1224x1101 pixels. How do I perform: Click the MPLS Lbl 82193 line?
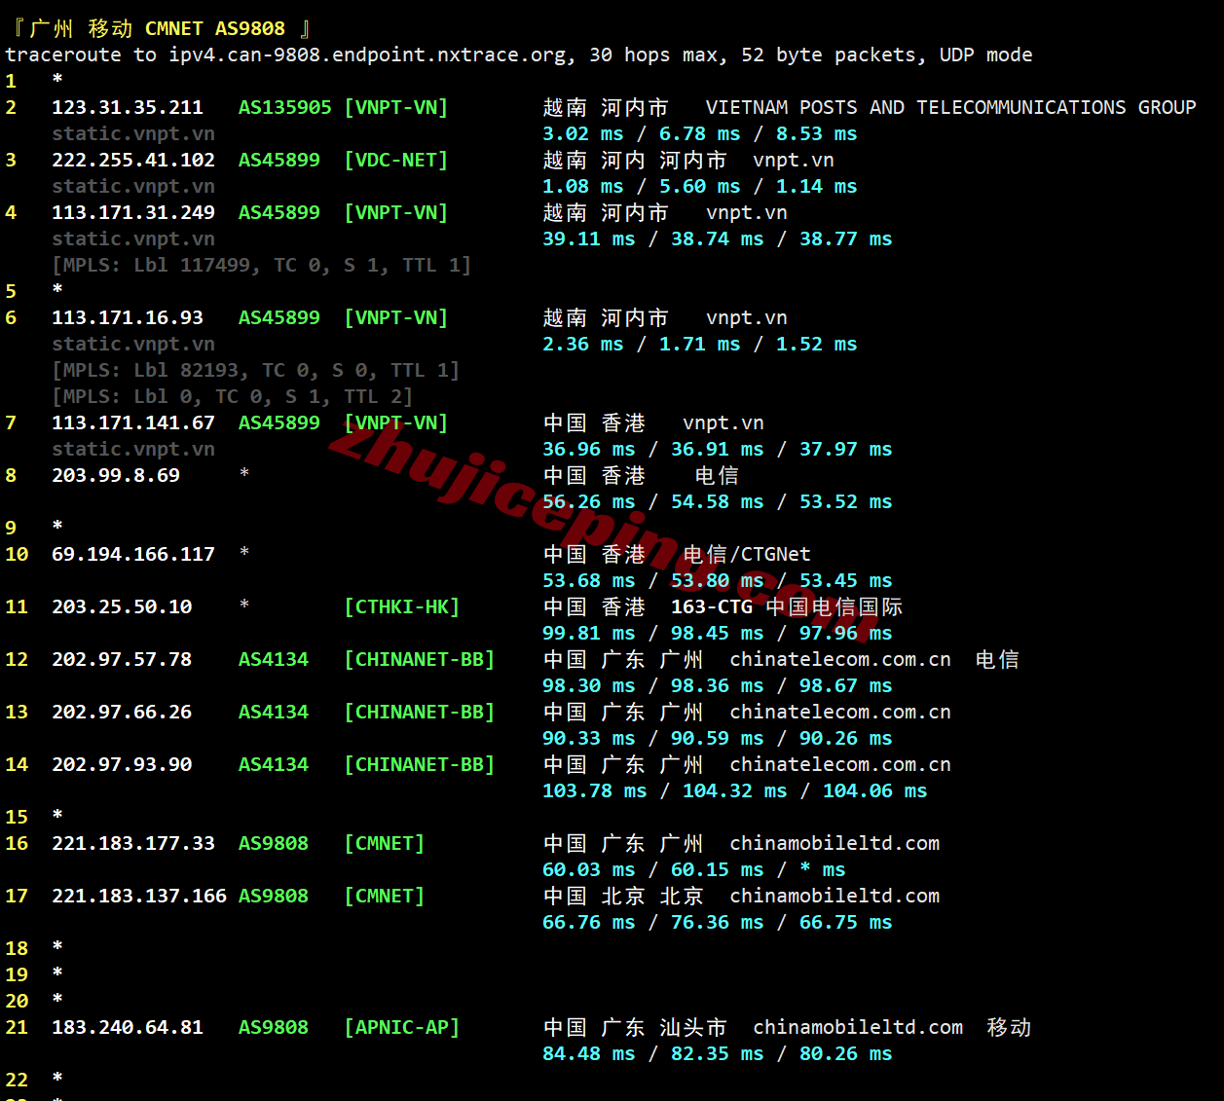tap(255, 370)
